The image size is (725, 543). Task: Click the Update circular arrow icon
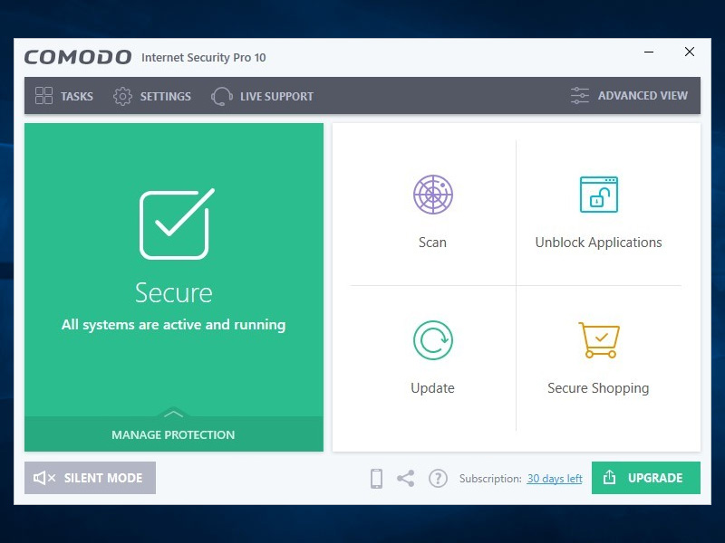tap(432, 340)
